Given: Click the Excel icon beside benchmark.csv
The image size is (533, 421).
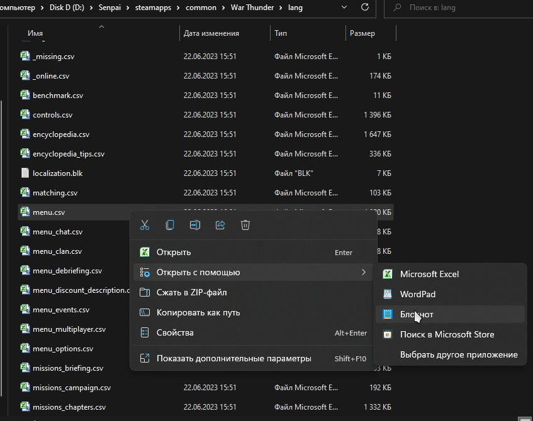Looking at the screenshot, I should (x=25, y=95).
